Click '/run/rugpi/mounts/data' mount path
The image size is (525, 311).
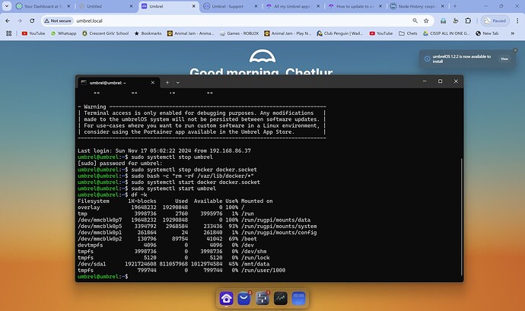coord(275,220)
